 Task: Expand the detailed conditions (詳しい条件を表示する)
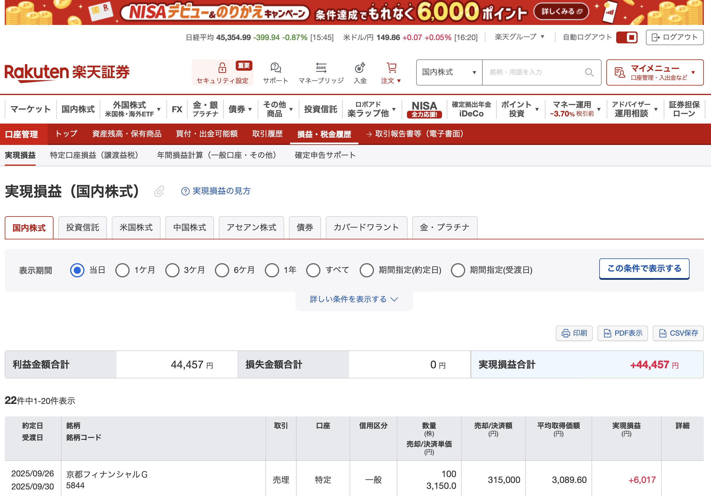(354, 299)
